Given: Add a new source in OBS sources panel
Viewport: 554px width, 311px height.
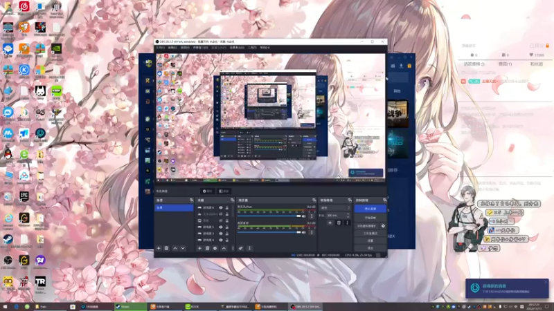Looking at the screenshot, I should click(x=199, y=248).
